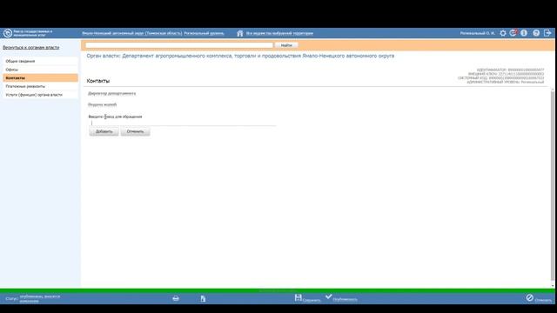
Task: Click the Добавить button
Action: pyautogui.click(x=104, y=131)
